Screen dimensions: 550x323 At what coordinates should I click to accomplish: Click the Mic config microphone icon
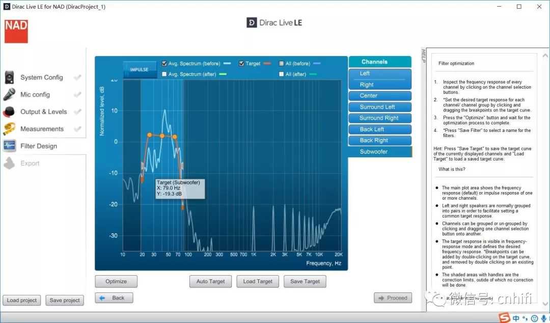(x=10, y=95)
